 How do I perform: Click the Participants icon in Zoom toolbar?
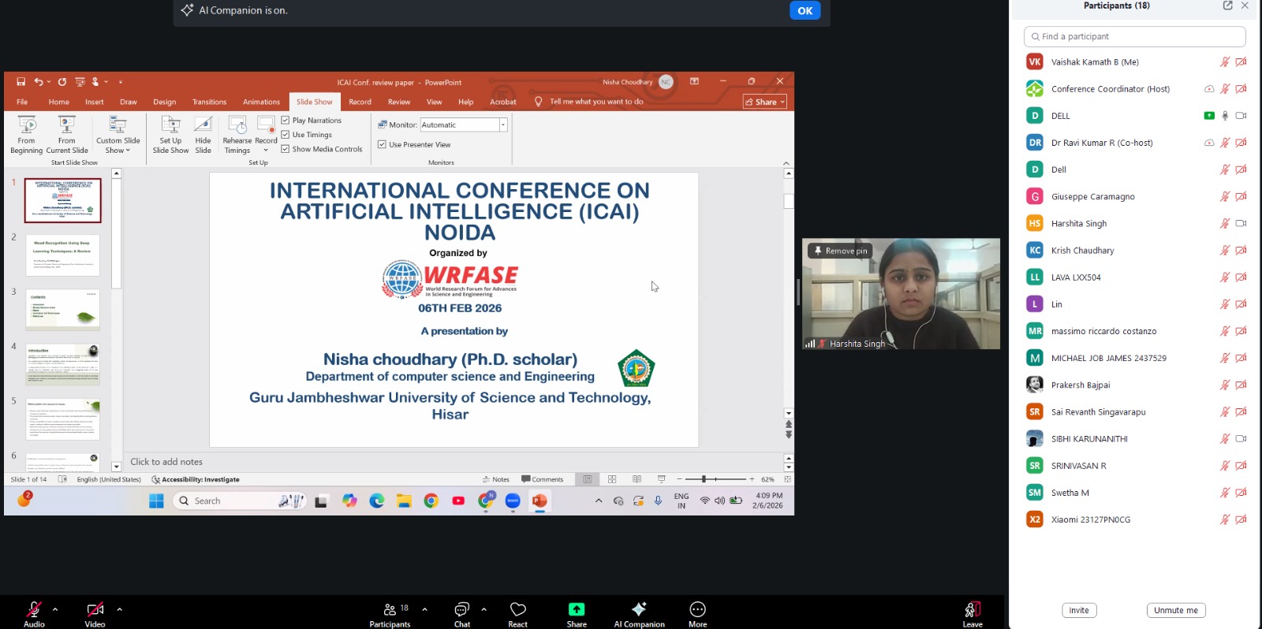(390, 609)
